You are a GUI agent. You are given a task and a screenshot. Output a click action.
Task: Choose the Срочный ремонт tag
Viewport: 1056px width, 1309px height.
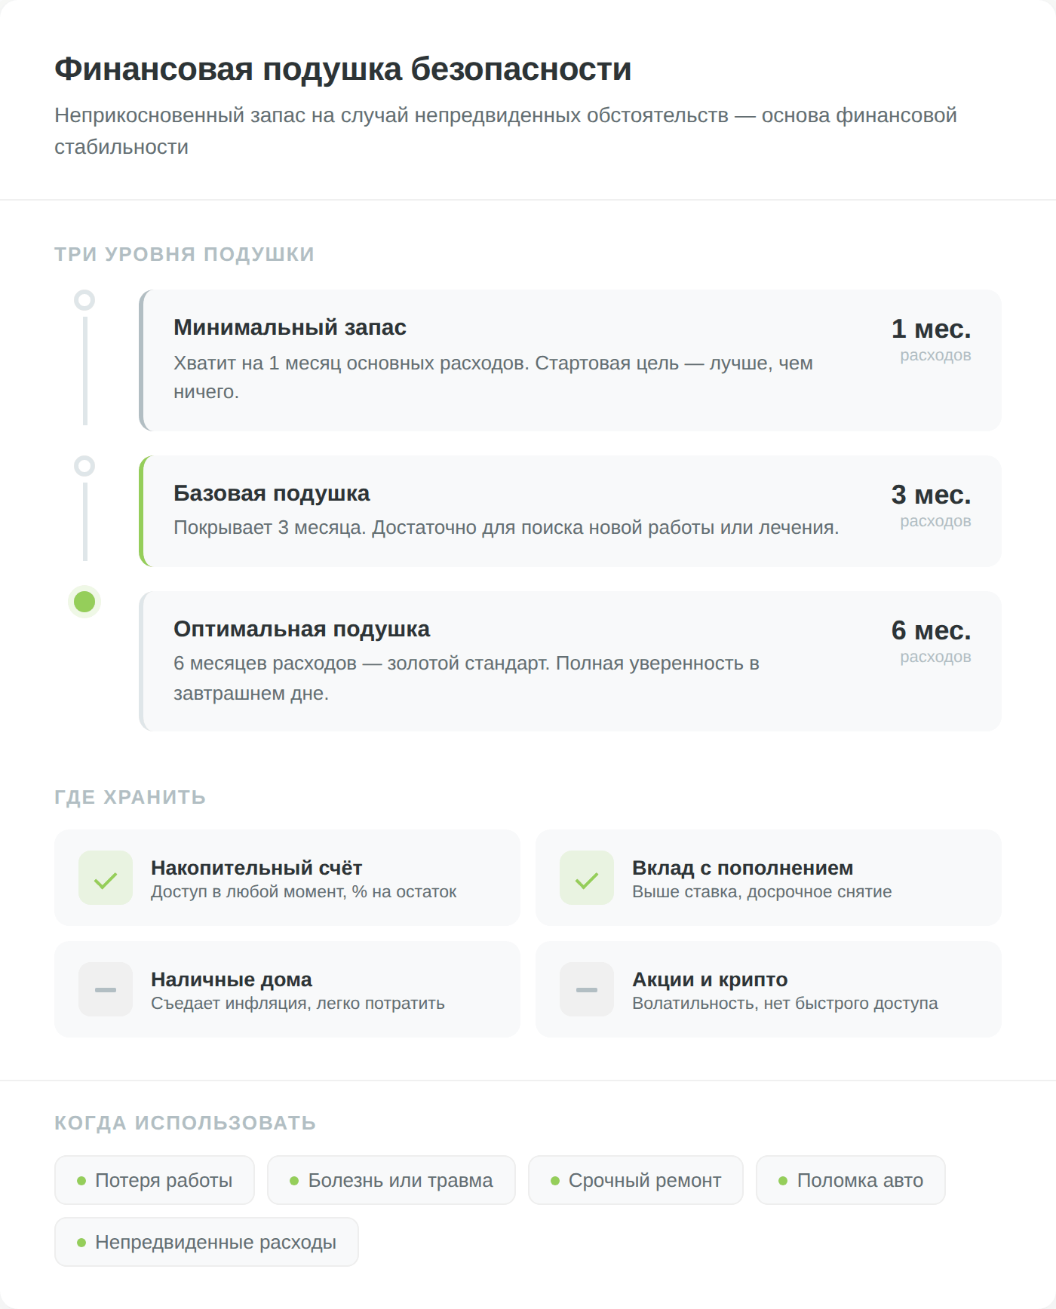click(x=636, y=1180)
